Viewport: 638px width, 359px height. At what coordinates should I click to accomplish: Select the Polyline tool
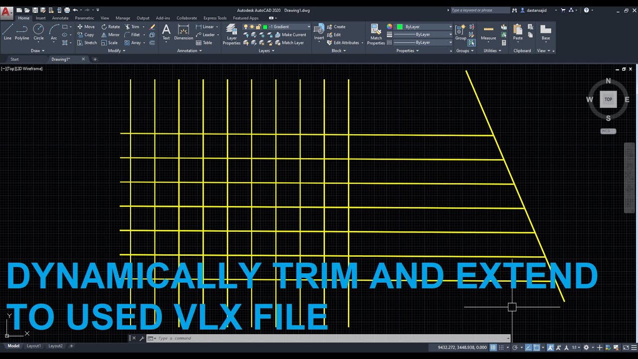click(22, 32)
